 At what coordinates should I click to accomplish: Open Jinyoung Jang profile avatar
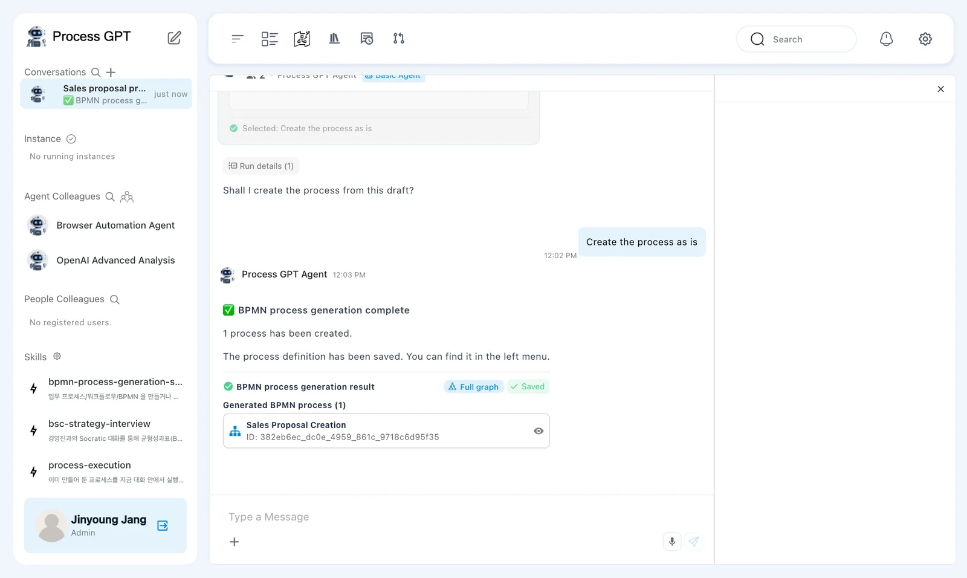[x=51, y=525]
